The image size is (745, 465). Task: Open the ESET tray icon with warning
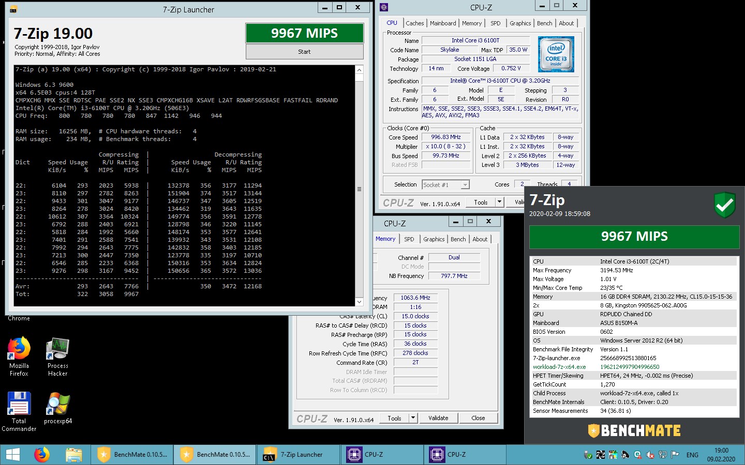(x=638, y=455)
